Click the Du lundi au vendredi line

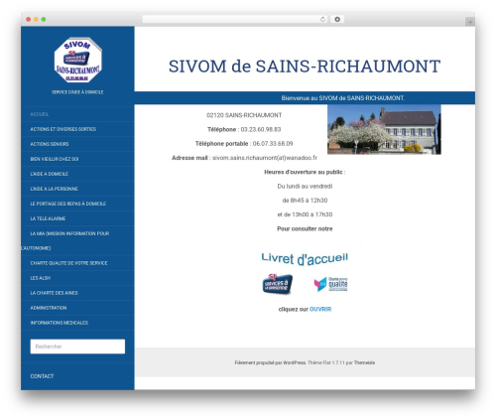[x=305, y=187]
